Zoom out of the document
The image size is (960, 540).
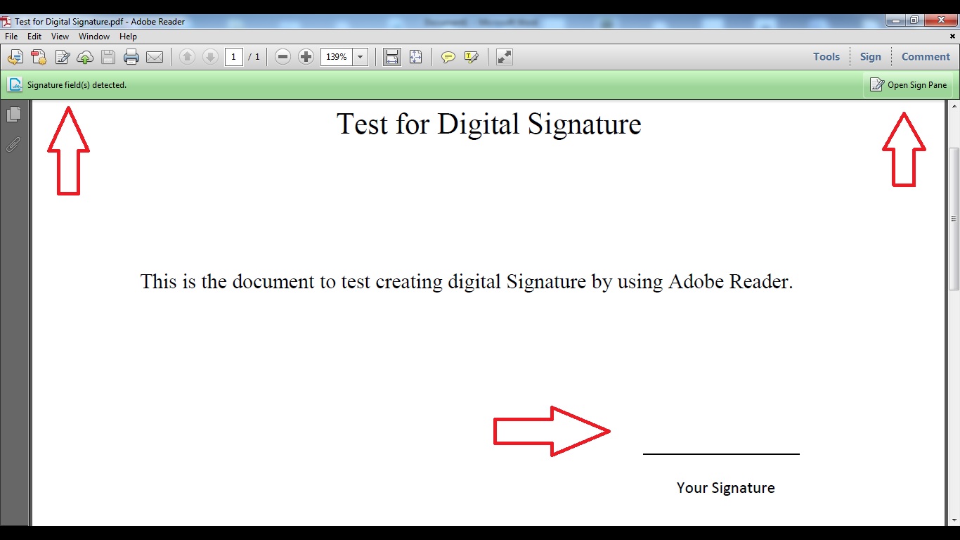coord(283,57)
